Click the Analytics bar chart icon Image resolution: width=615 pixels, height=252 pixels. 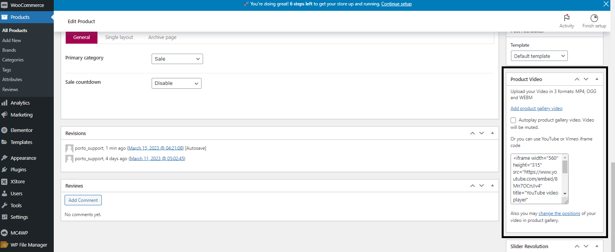coord(4,103)
